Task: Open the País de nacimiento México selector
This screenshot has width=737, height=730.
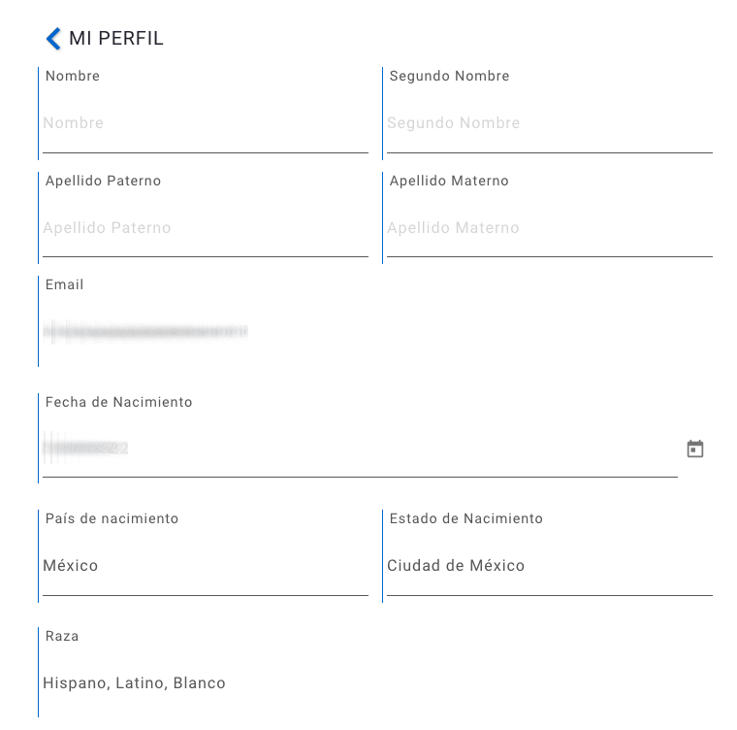Action: tap(206, 566)
